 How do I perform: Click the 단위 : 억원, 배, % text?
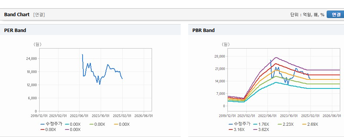point(307,15)
